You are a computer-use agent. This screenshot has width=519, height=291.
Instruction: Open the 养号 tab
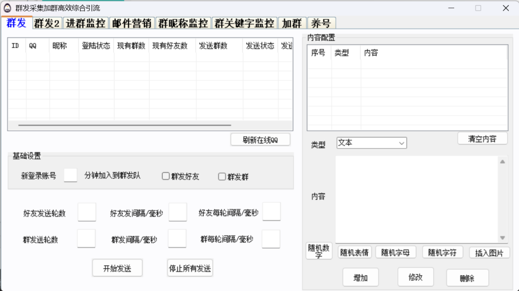(x=321, y=23)
